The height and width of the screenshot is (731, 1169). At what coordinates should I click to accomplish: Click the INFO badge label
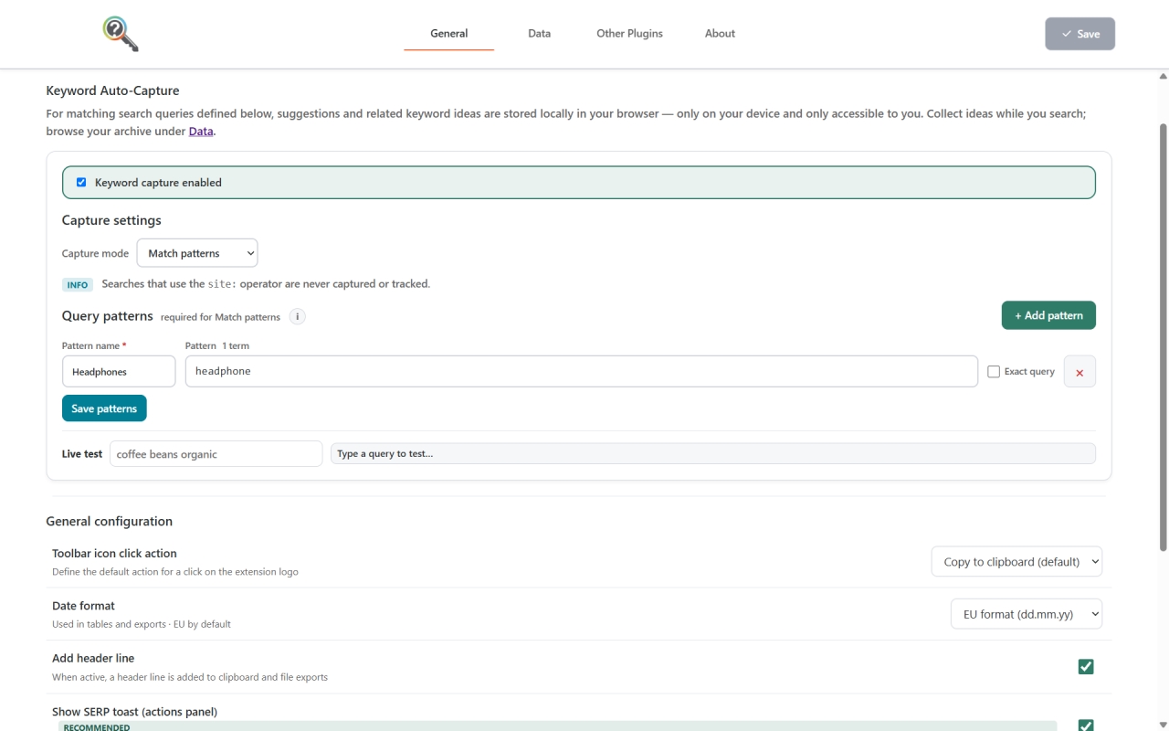78,285
